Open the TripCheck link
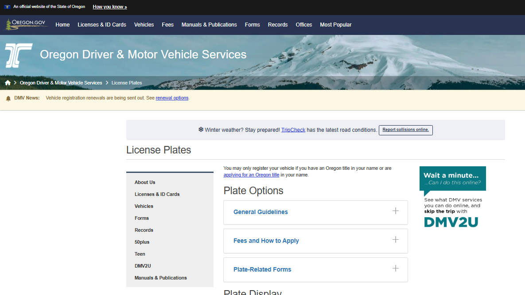This screenshot has height=295, width=525. [293, 130]
